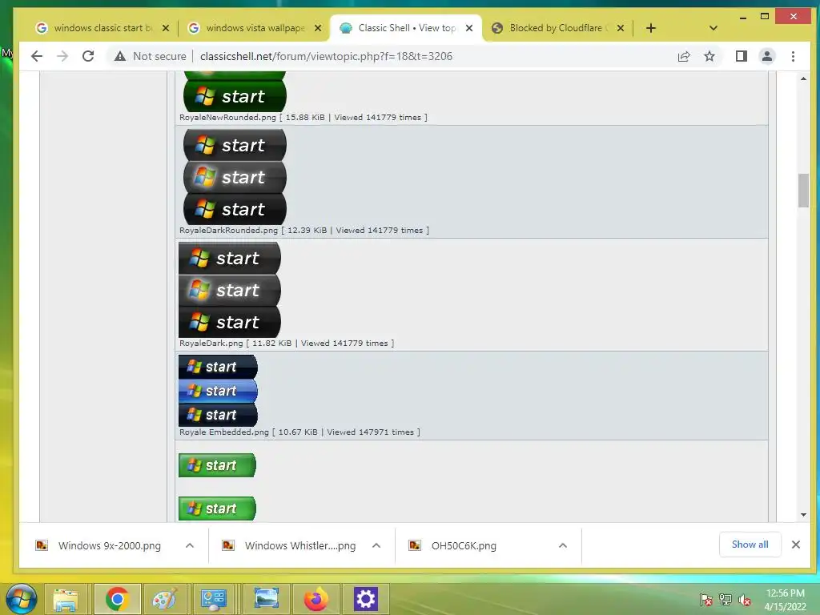The image size is (820, 615).
Task: Click the upper green start button image
Action: pos(217,465)
